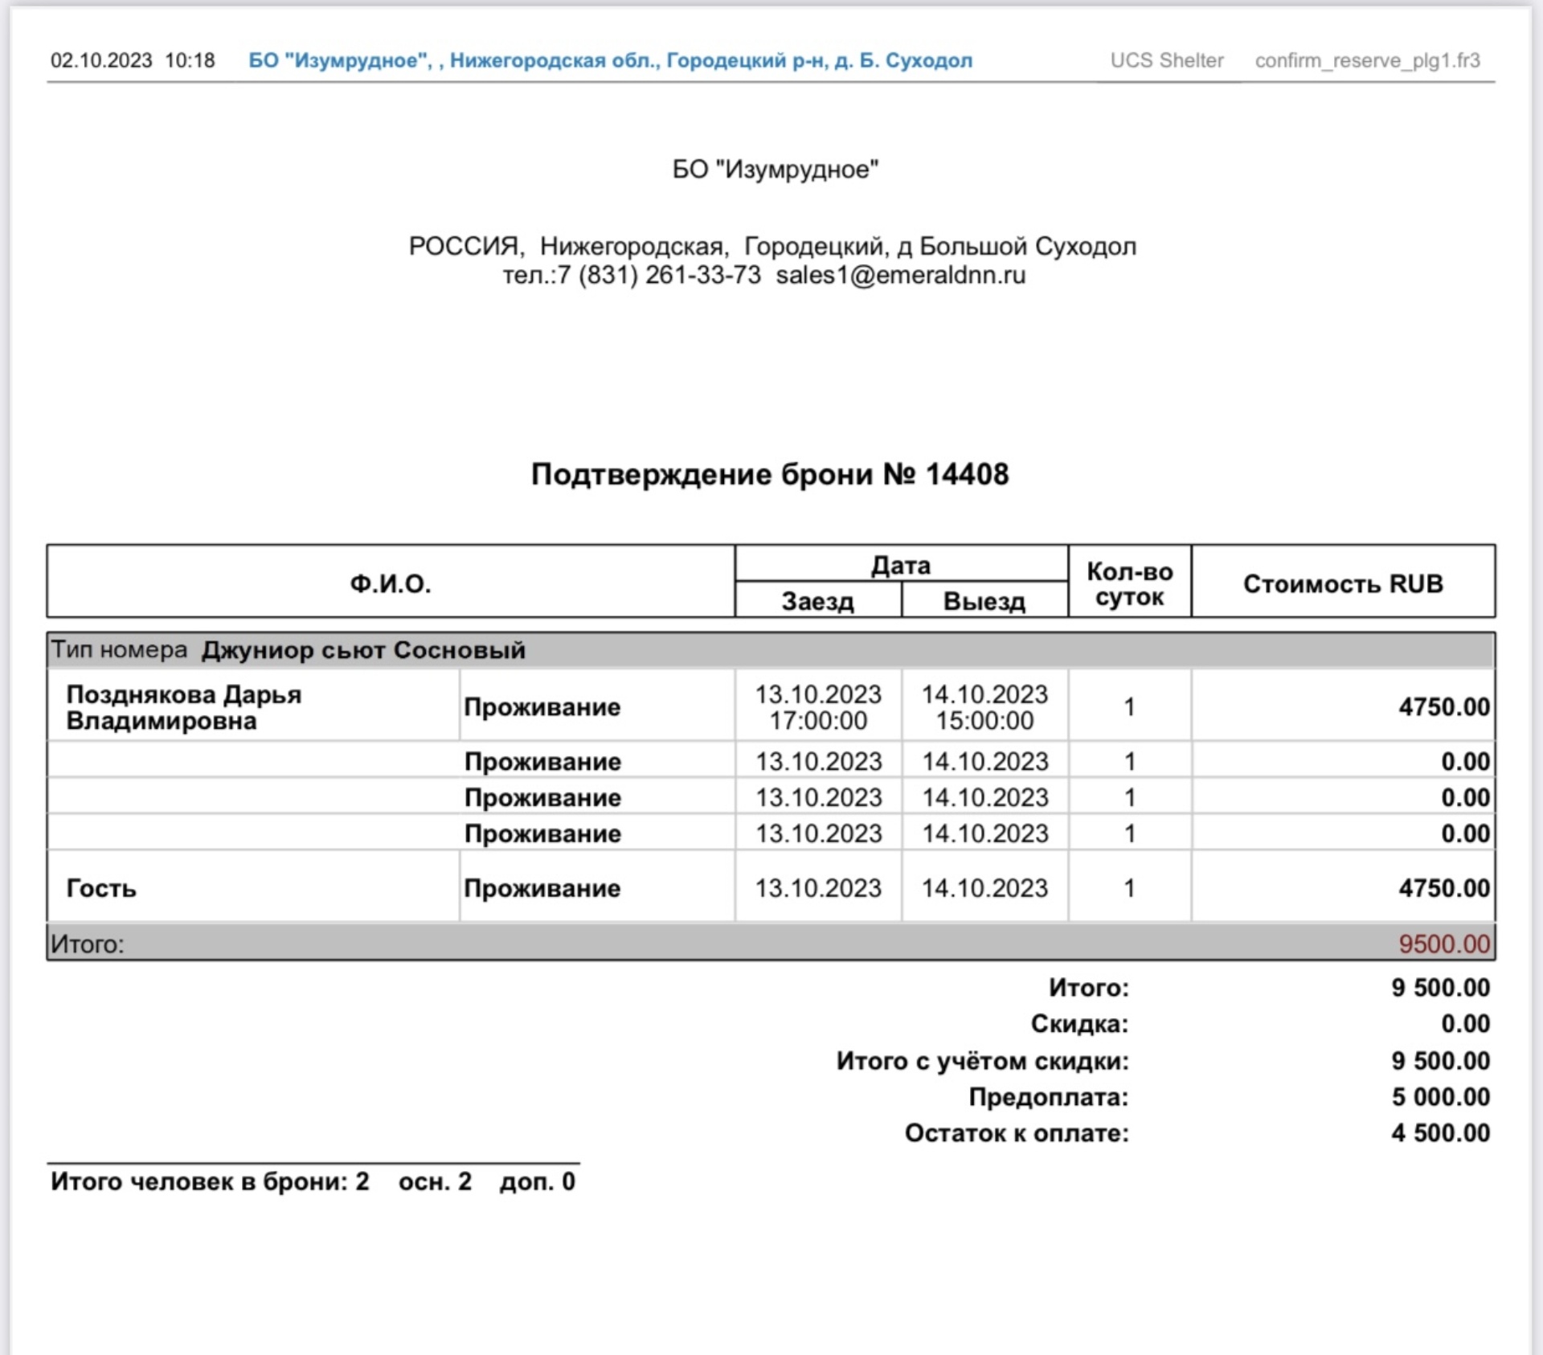This screenshot has height=1355, width=1543.
Task: Click the Заезд sub-header
Action: point(818,601)
